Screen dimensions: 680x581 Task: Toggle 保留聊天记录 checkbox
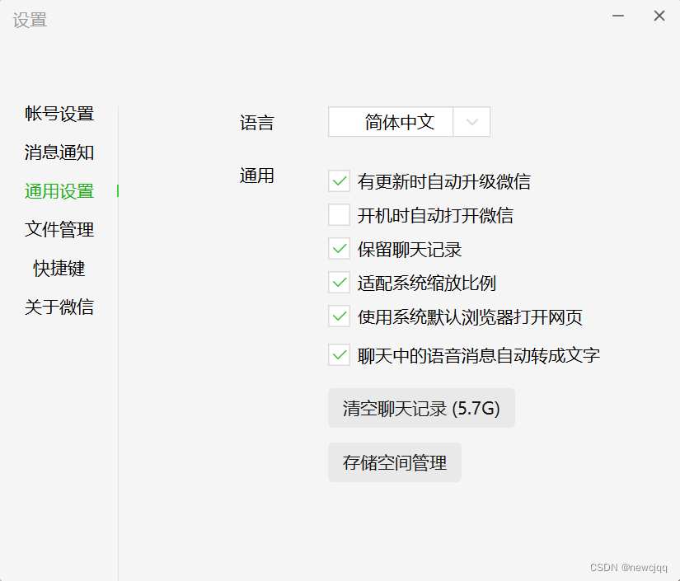tap(339, 249)
